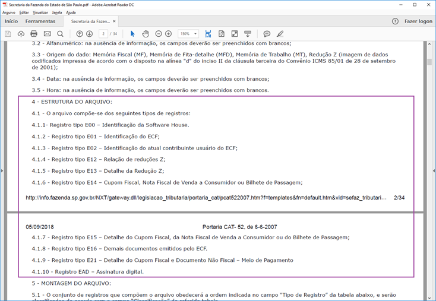This screenshot has width=436, height=301.
Task: Select the arrow selection tool
Action: click(132, 34)
